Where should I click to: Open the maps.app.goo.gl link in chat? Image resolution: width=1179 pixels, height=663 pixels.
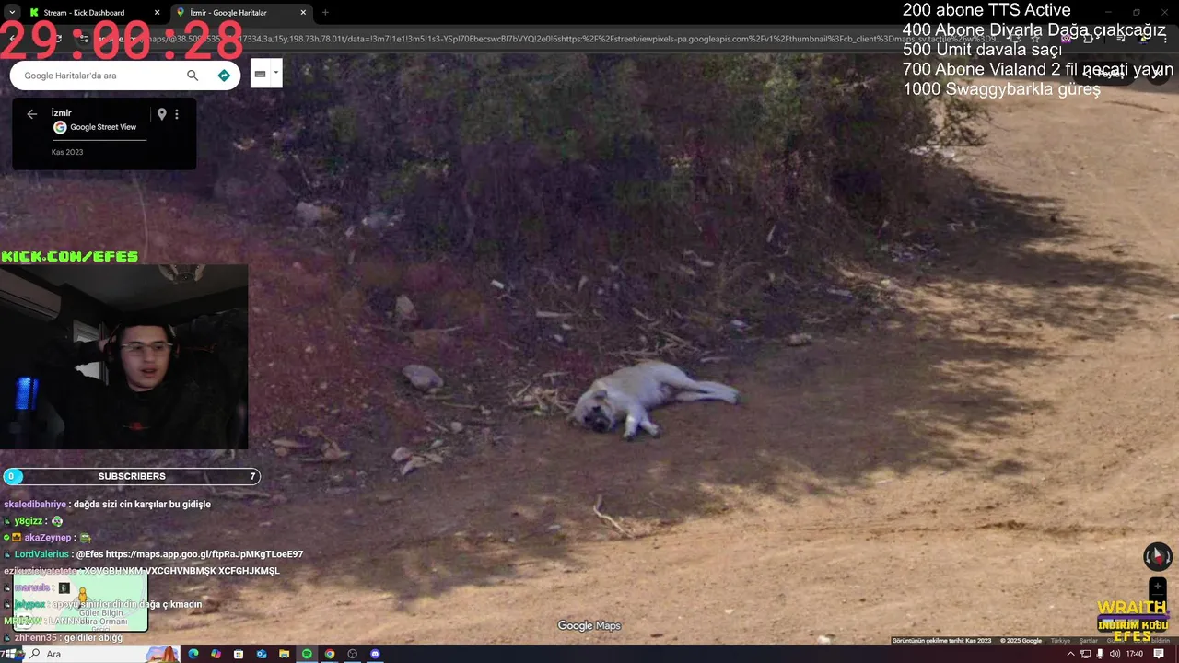coord(204,554)
